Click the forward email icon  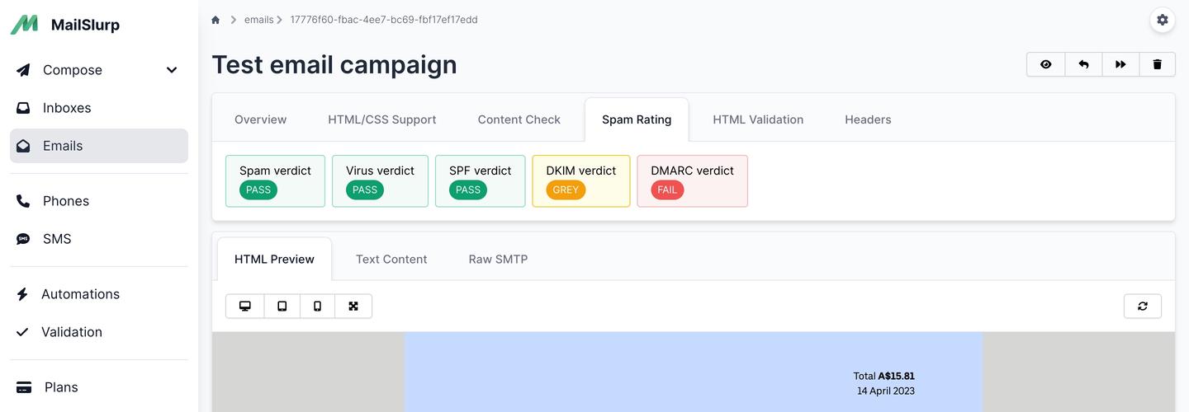(1120, 64)
